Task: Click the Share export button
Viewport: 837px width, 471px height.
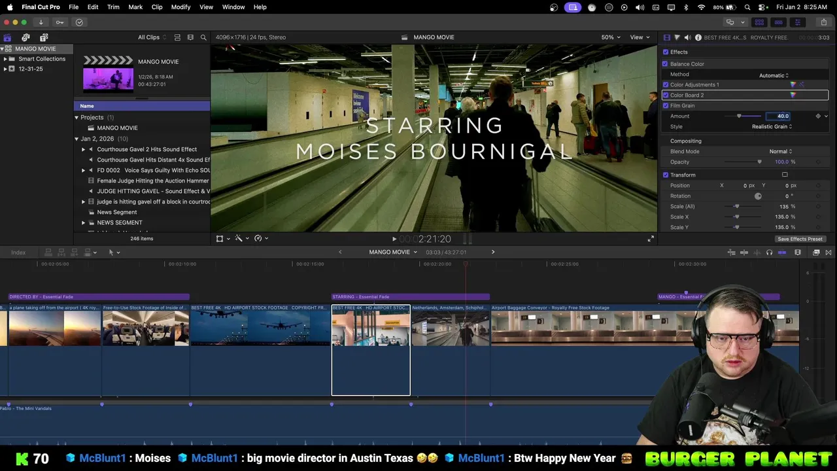Action: tap(823, 22)
